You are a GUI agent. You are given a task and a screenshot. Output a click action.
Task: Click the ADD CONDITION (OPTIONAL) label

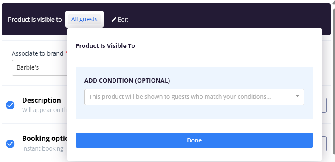coord(127,81)
